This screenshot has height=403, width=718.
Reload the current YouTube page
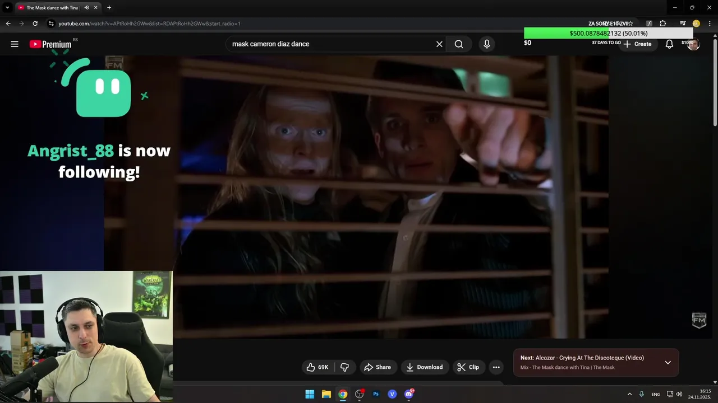[35, 24]
